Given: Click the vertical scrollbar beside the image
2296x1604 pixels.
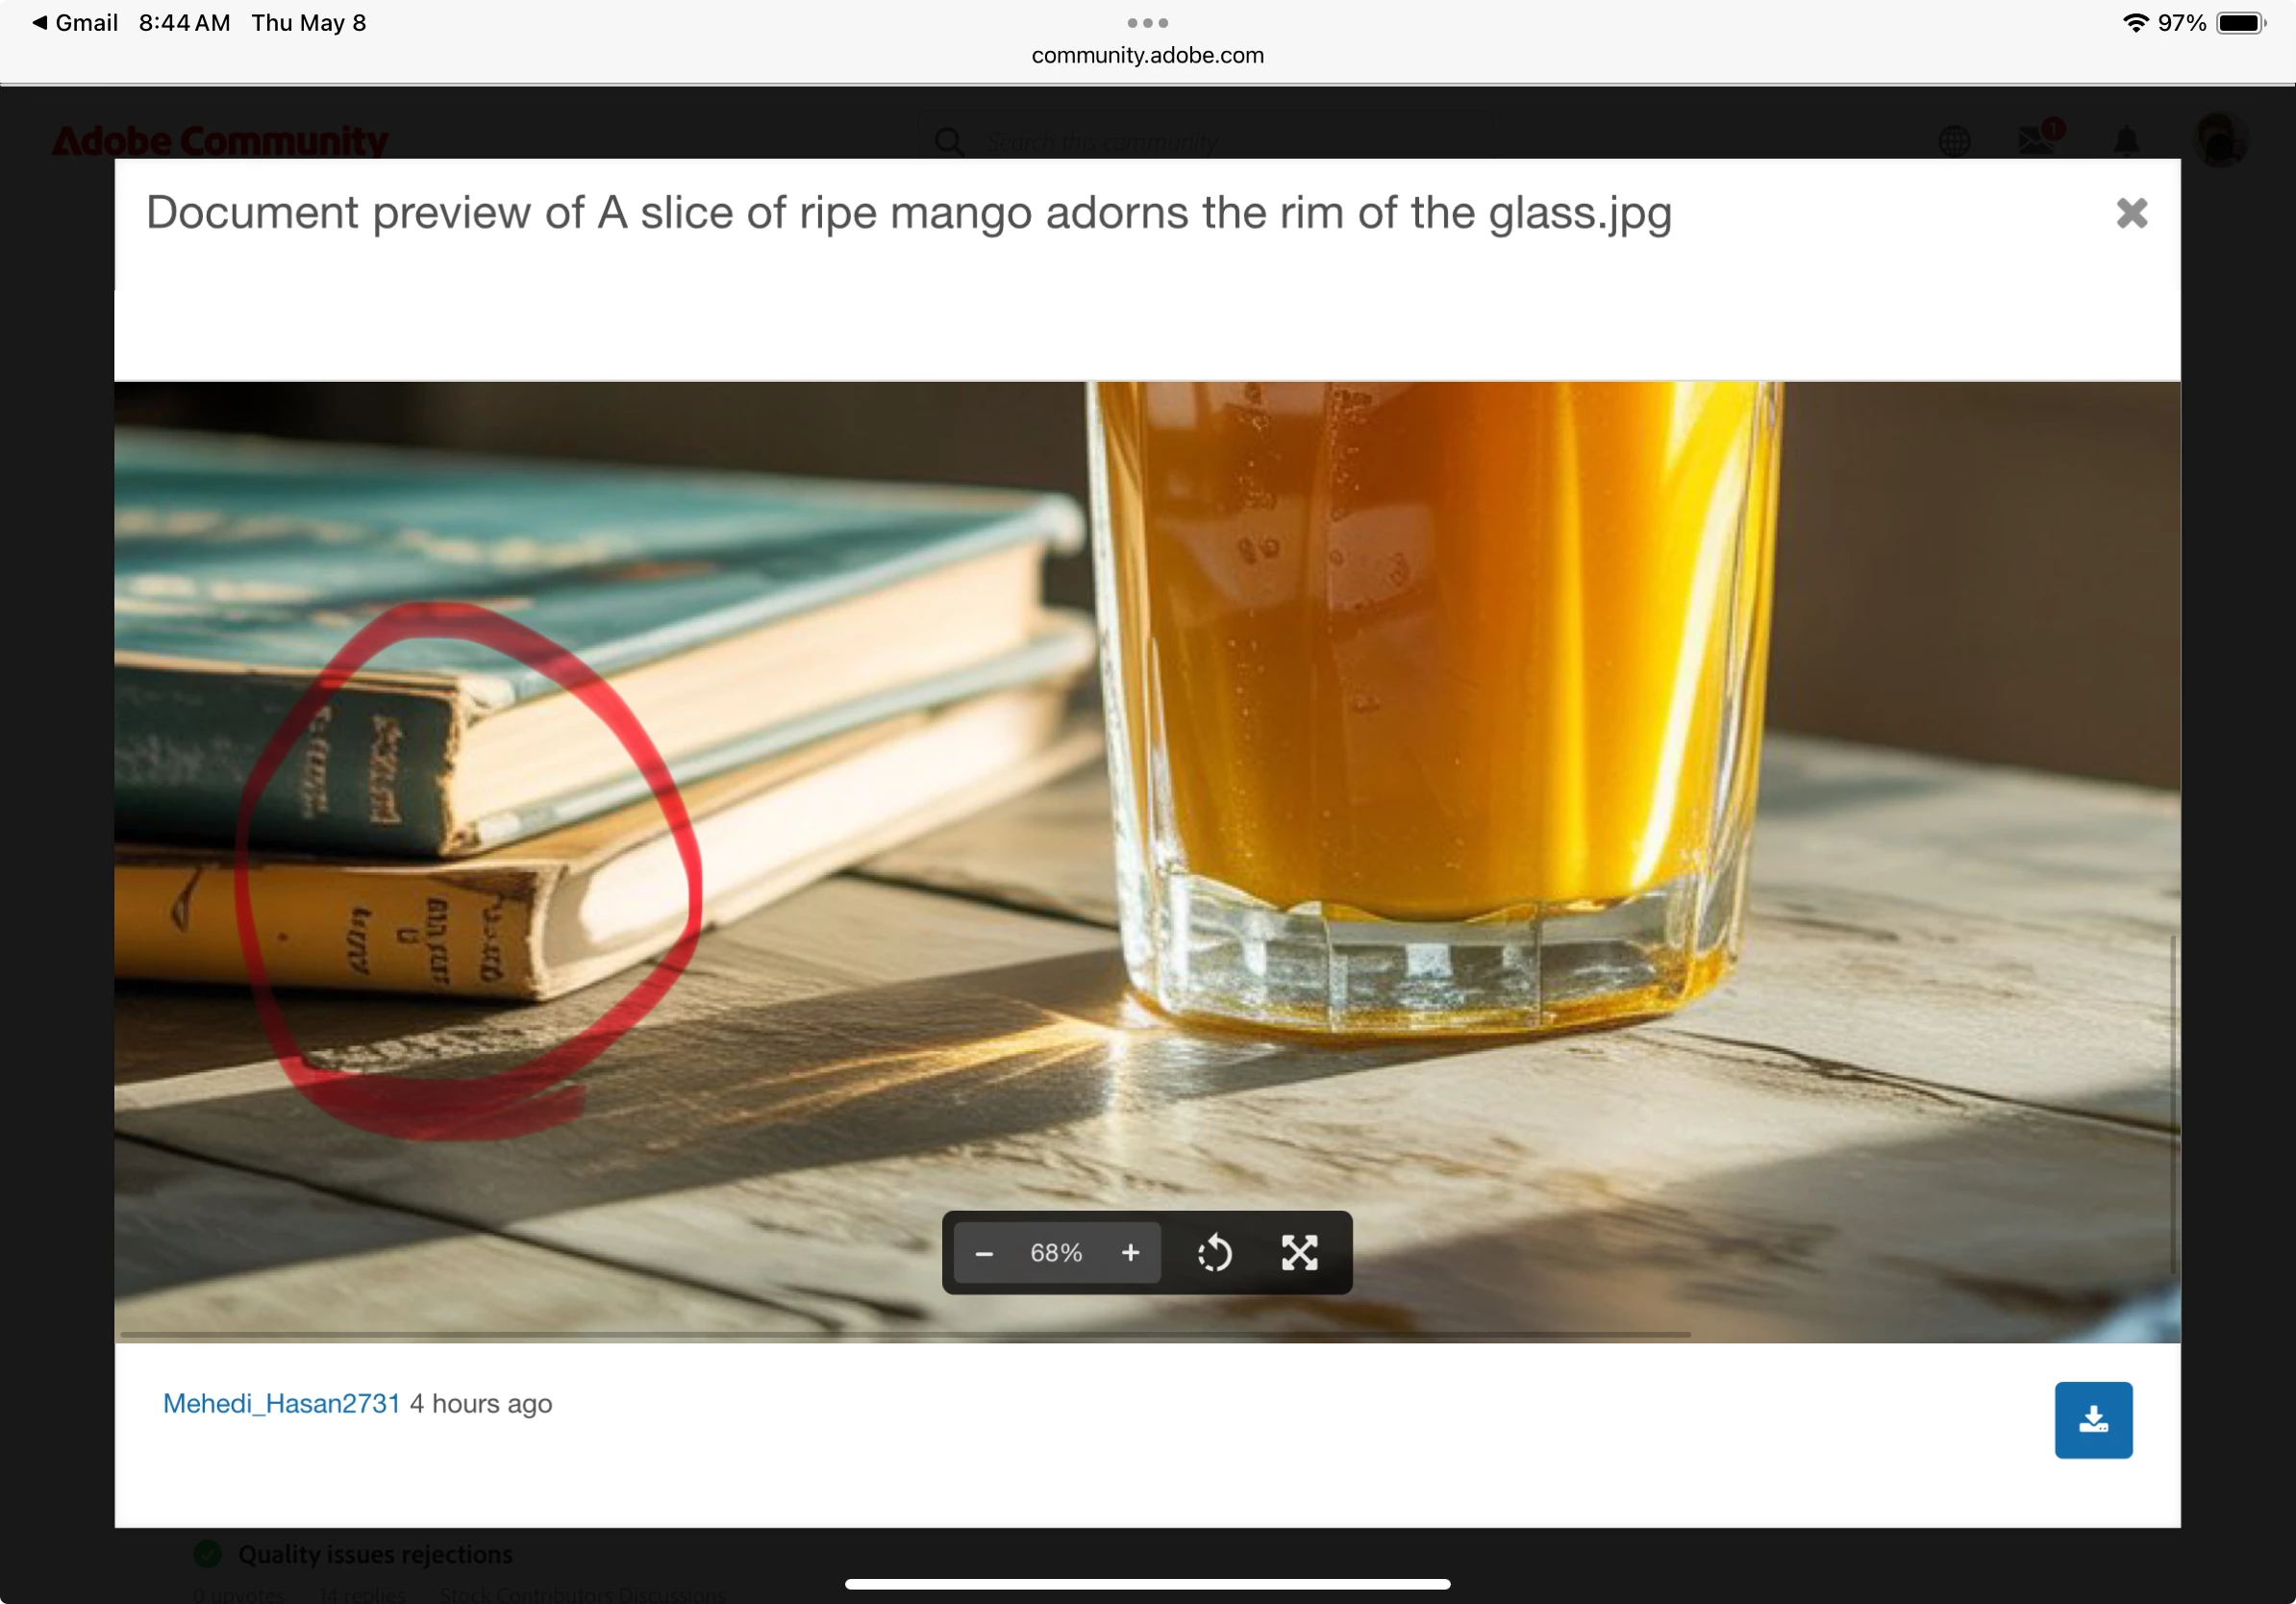Looking at the screenshot, I should click(x=2174, y=1105).
